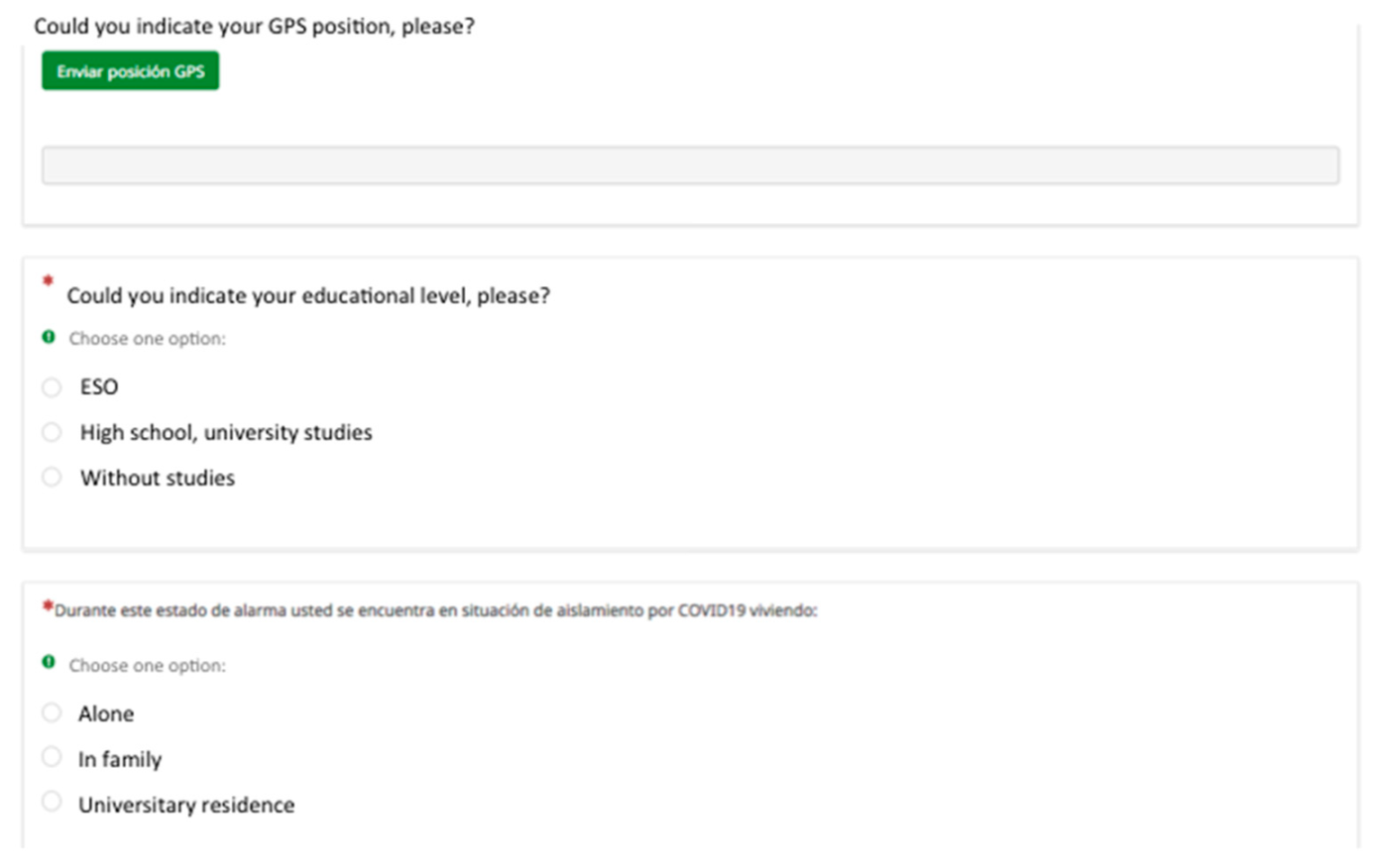Click the 'Without studies' label text
Viewport: 1373px width, 866px height.
[158, 479]
